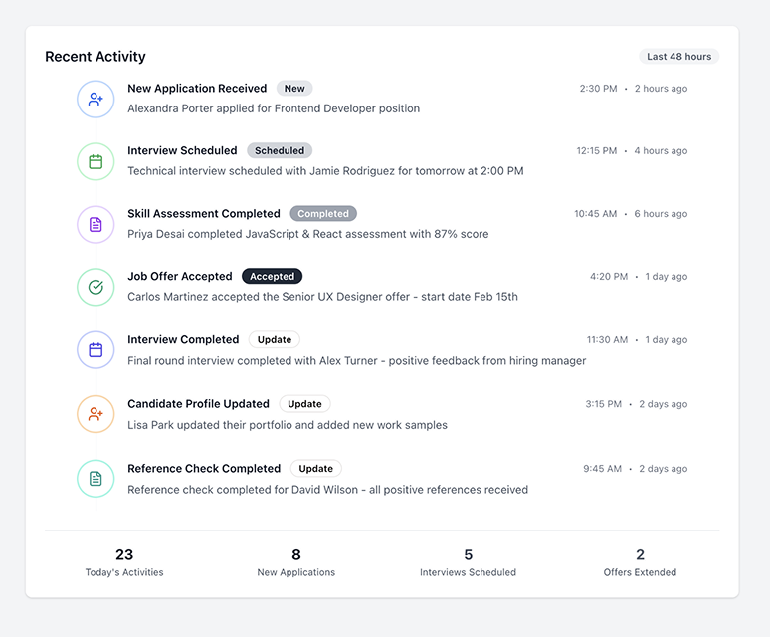770x637 pixels.
Task: Click the 11:30 AM timestamp
Action: (608, 339)
